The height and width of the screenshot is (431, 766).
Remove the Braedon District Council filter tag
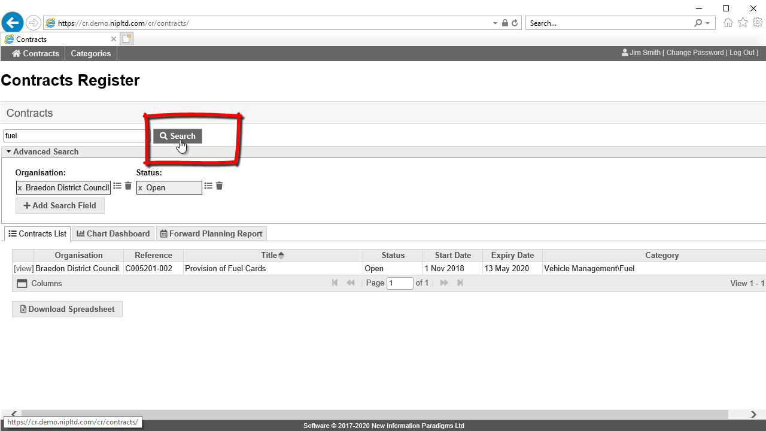coord(20,188)
